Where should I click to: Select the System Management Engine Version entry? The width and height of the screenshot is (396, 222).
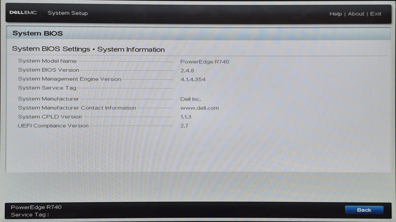pyautogui.click(x=69, y=79)
